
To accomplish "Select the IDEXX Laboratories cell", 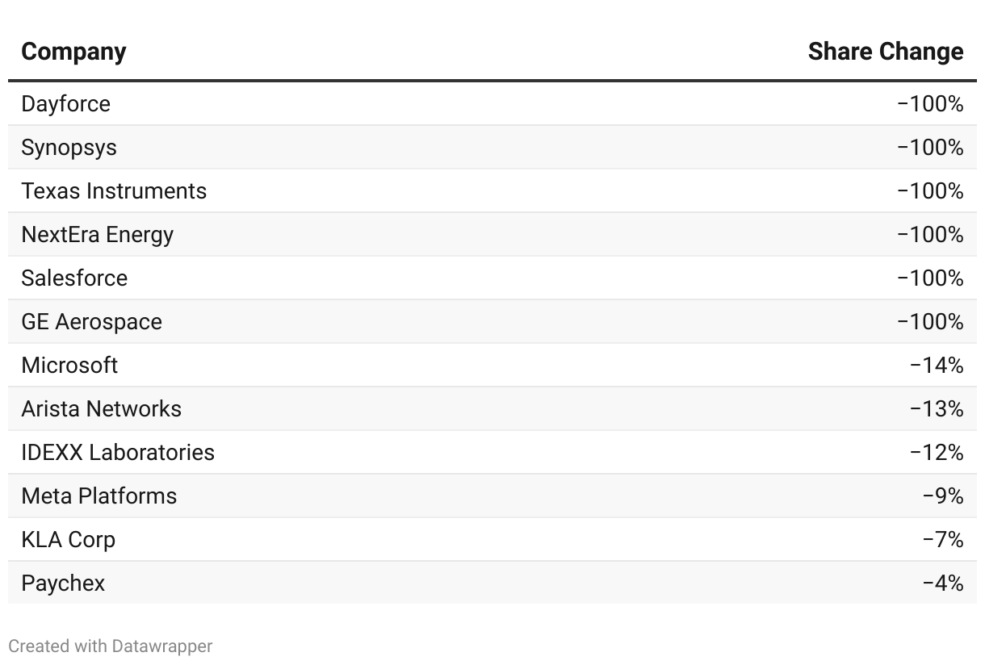I will (118, 453).
